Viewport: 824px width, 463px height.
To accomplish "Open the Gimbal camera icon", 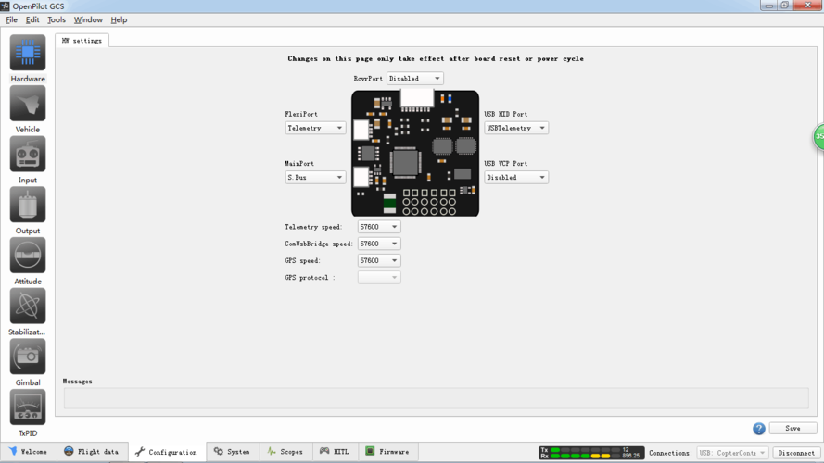I will [x=27, y=357].
